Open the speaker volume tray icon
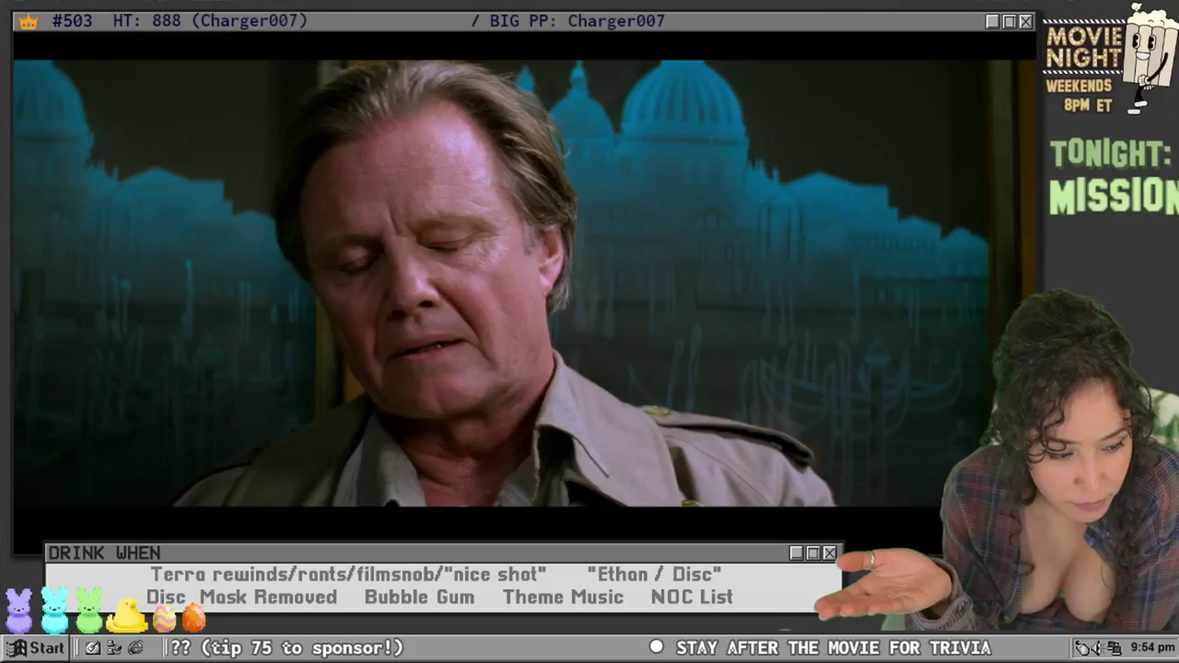 (x=1099, y=648)
